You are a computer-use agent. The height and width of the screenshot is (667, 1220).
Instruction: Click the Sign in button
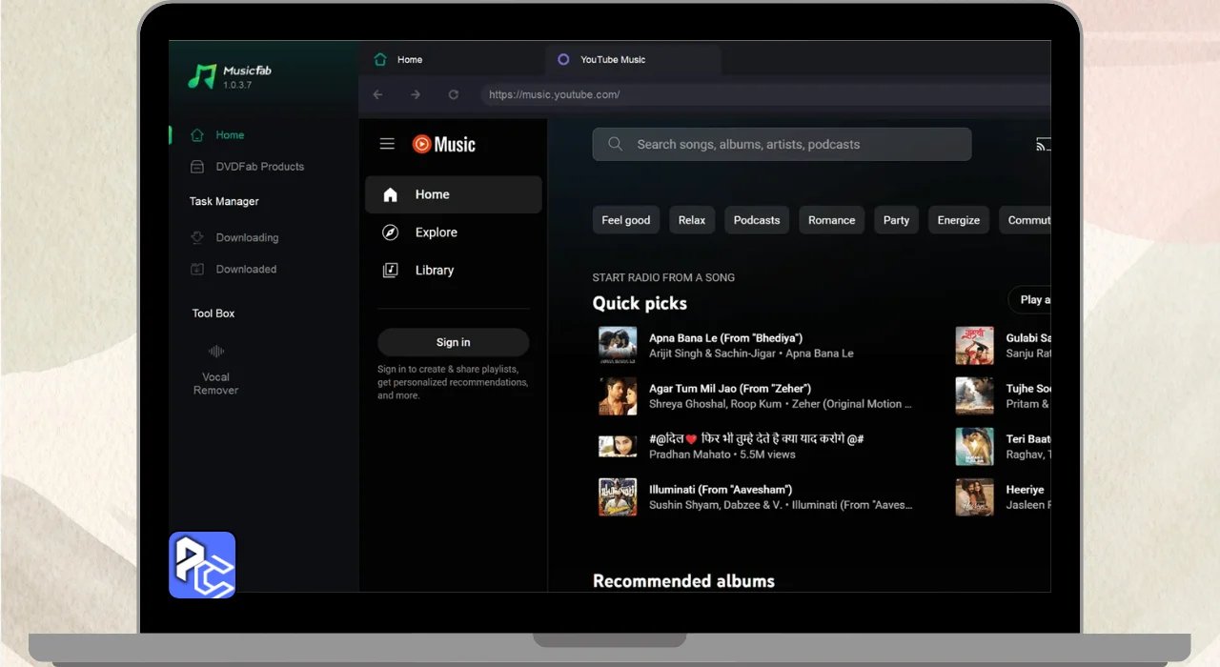click(454, 342)
